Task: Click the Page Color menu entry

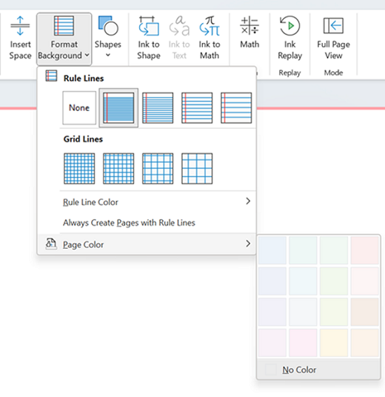Action: [x=147, y=244]
